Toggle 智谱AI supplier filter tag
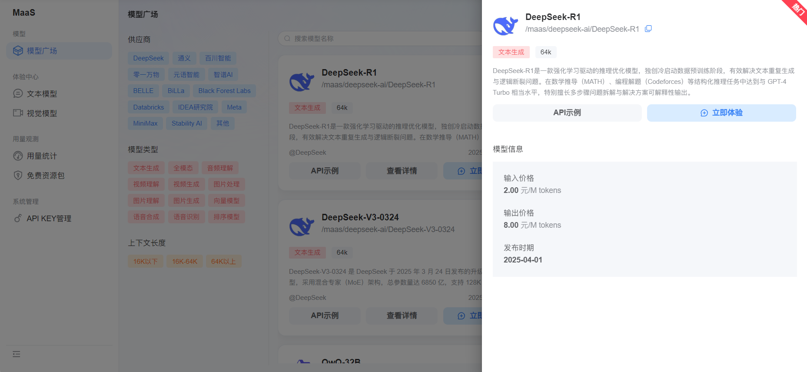The width and height of the screenshot is (807, 372). pos(223,75)
